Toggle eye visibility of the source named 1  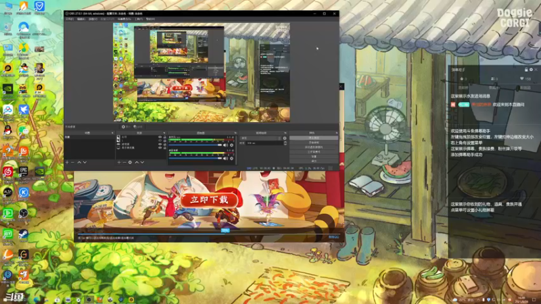[x=160, y=141]
